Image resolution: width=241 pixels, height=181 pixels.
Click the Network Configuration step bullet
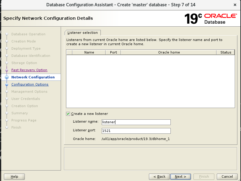point(7,77)
